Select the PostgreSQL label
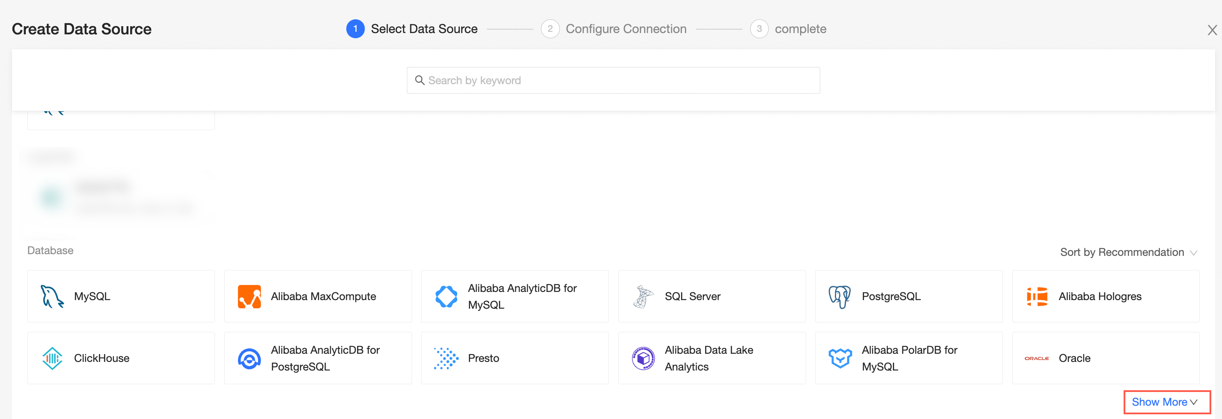 point(891,296)
